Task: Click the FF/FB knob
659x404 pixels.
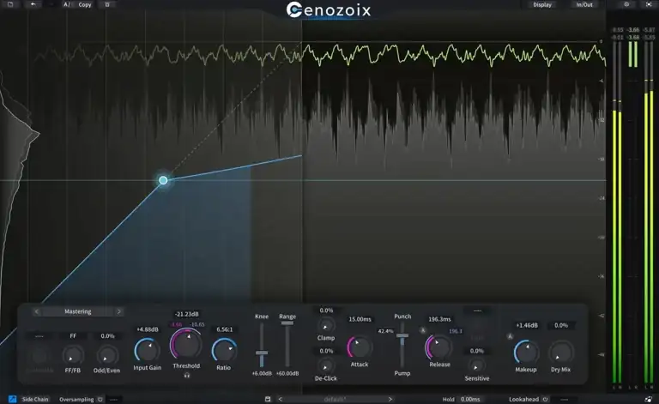Action: point(73,355)
